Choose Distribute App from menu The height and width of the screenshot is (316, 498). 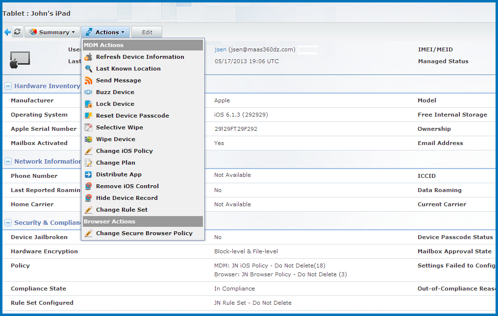pos(143,174)
